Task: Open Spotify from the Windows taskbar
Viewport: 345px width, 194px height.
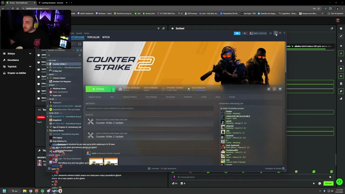Action: 42,191
